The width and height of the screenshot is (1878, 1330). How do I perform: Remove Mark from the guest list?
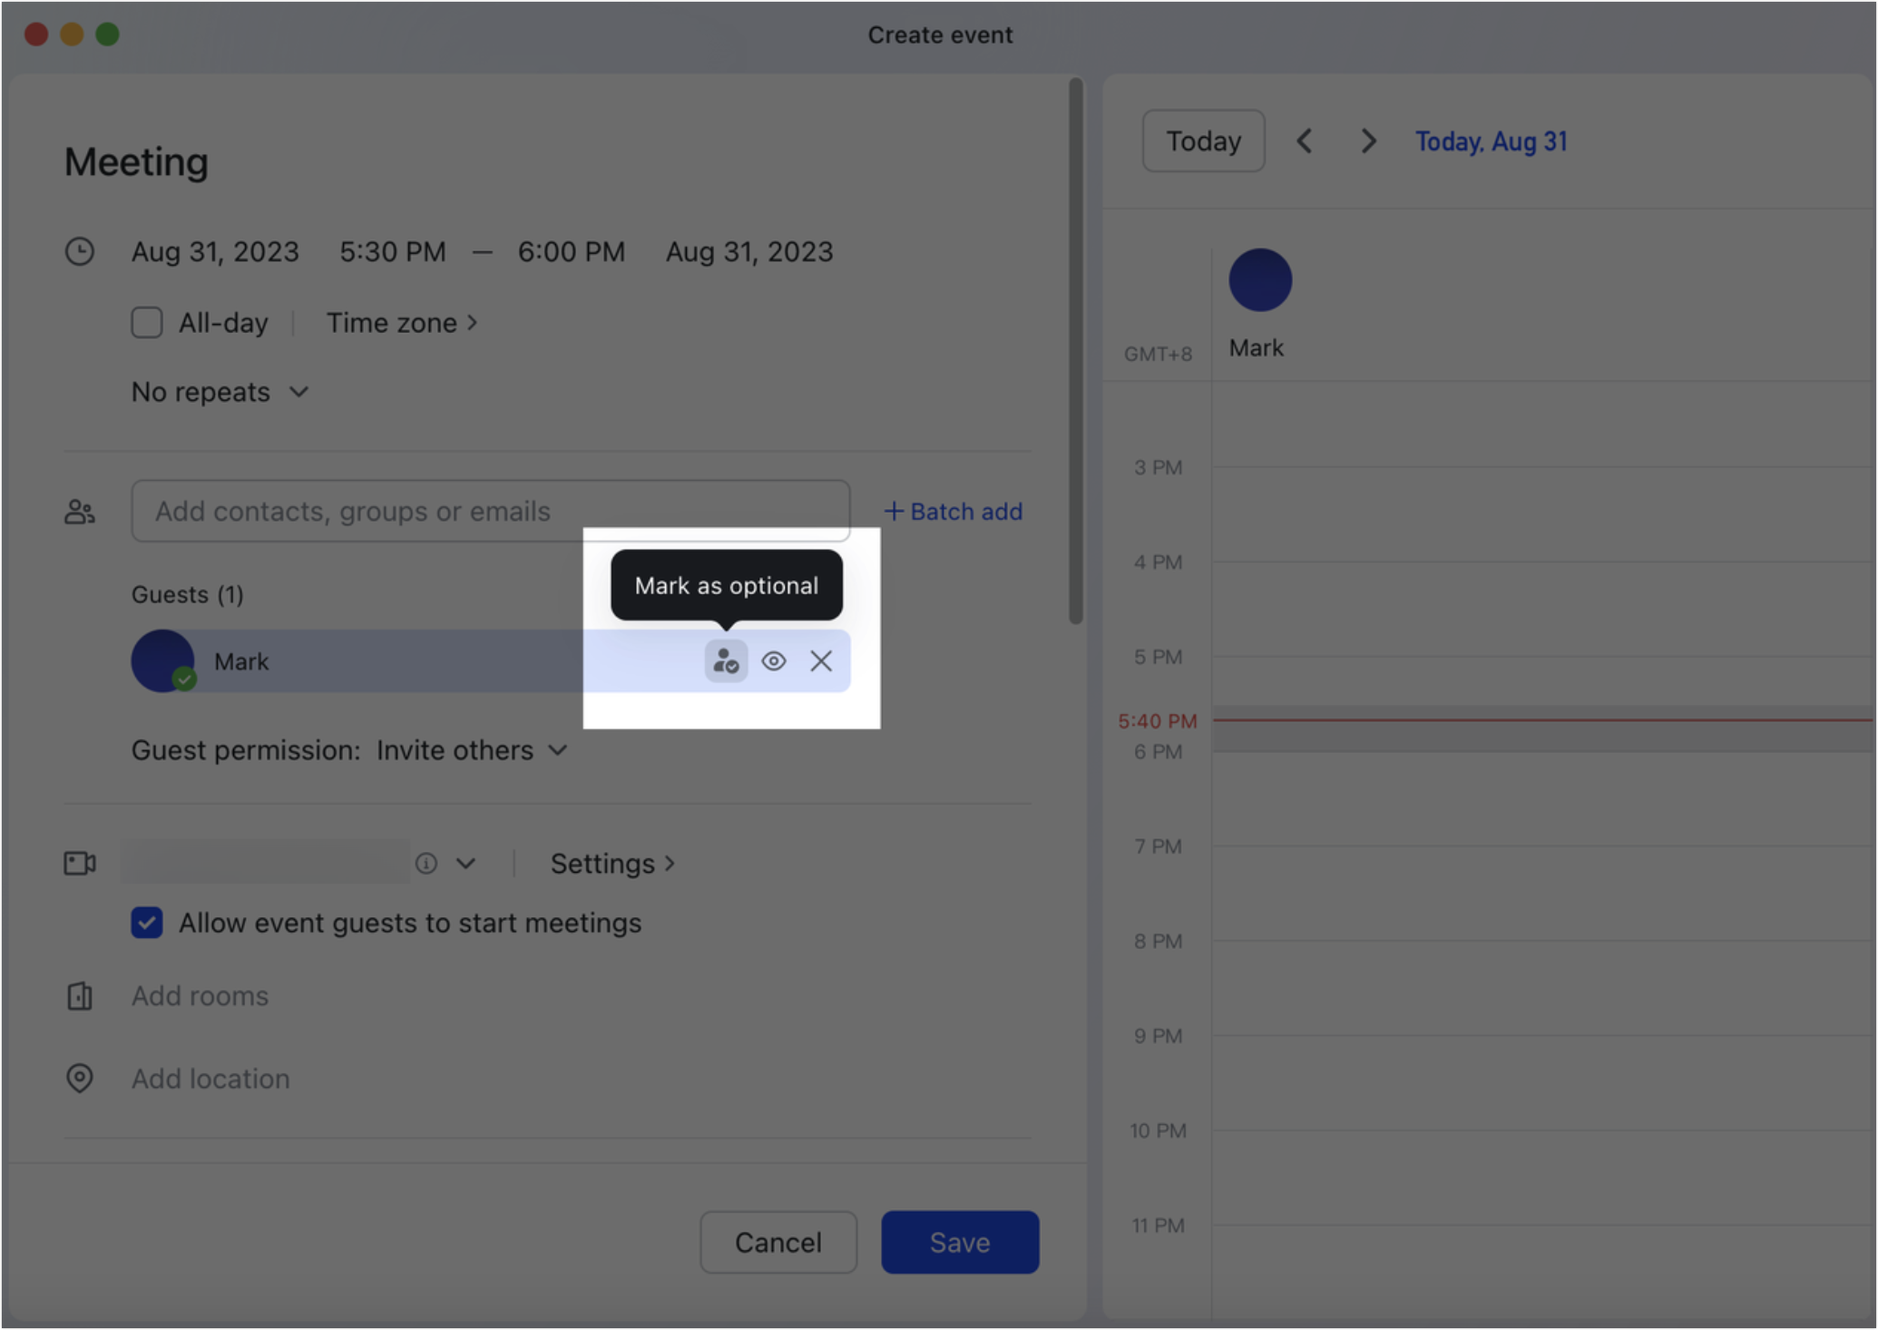820,660
